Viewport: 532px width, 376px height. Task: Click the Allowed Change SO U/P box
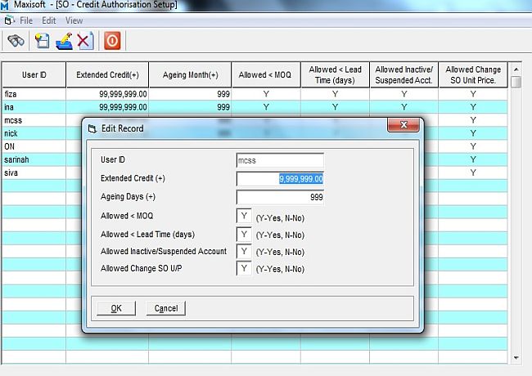point(243,269)
